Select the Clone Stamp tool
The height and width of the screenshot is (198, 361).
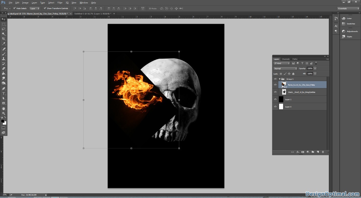(4, 59)
